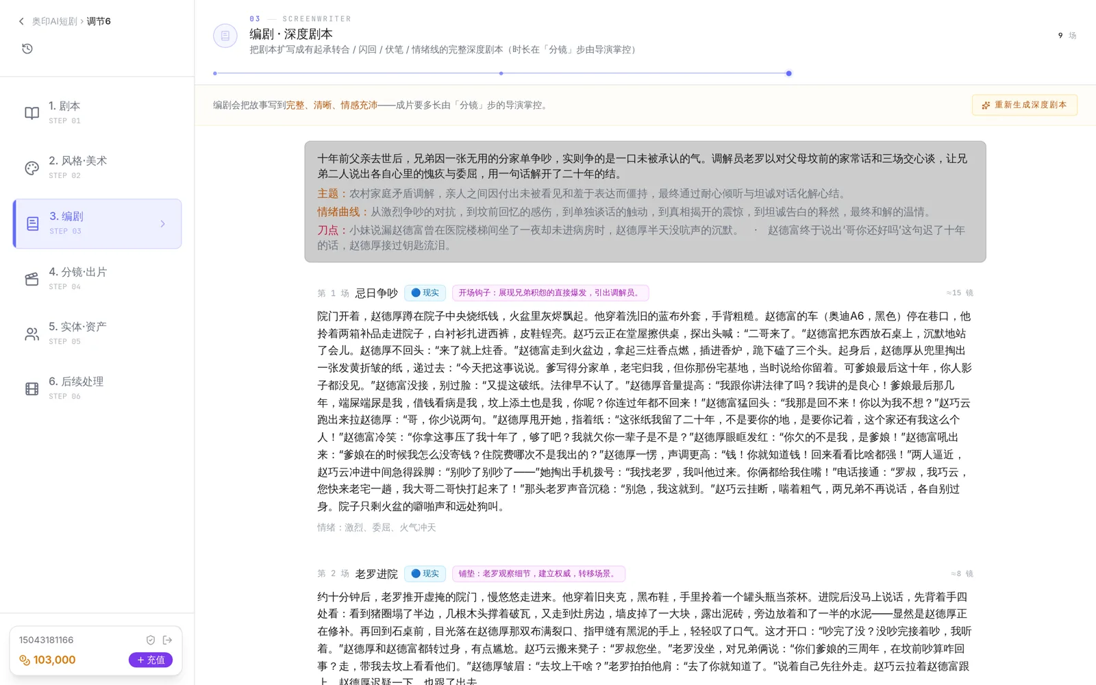Click the middle progress dot on timeline
1096x685 pixels.
pyautogui.click(x=501, y=73)
